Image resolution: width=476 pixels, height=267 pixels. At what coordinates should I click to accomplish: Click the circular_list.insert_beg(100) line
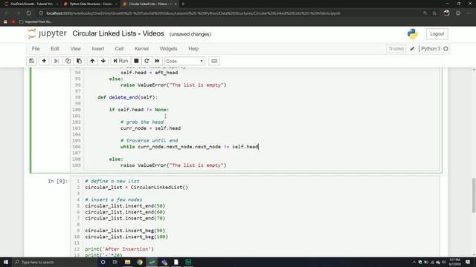[x=126, y=237]
